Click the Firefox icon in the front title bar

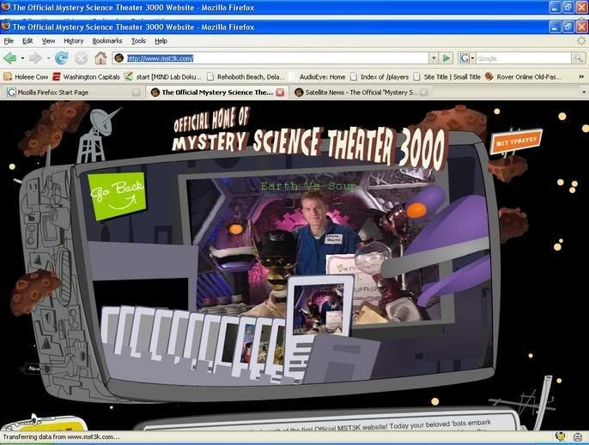(x=6, y=27)
